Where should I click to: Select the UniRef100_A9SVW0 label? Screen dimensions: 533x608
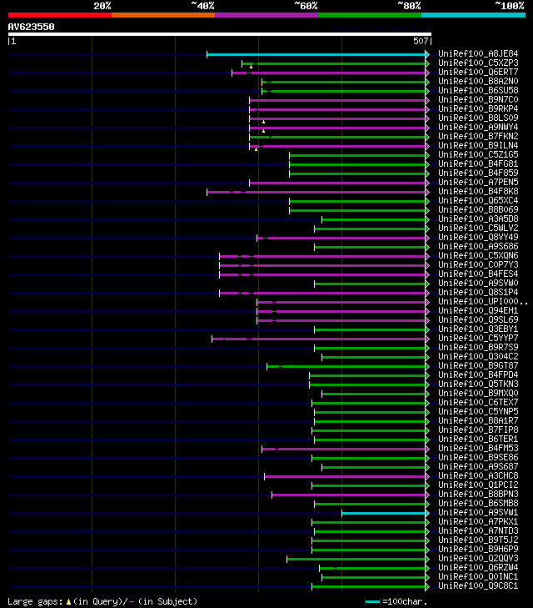478,283
